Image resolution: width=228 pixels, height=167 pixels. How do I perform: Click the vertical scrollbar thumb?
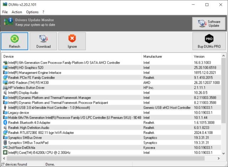click(x=224, y=91)
